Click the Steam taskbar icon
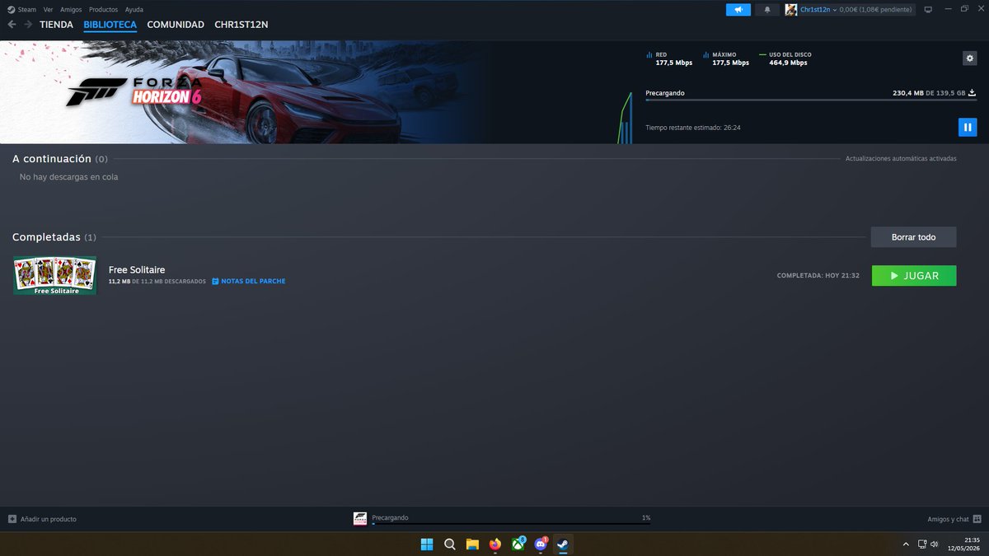 (x=563, y=544)
